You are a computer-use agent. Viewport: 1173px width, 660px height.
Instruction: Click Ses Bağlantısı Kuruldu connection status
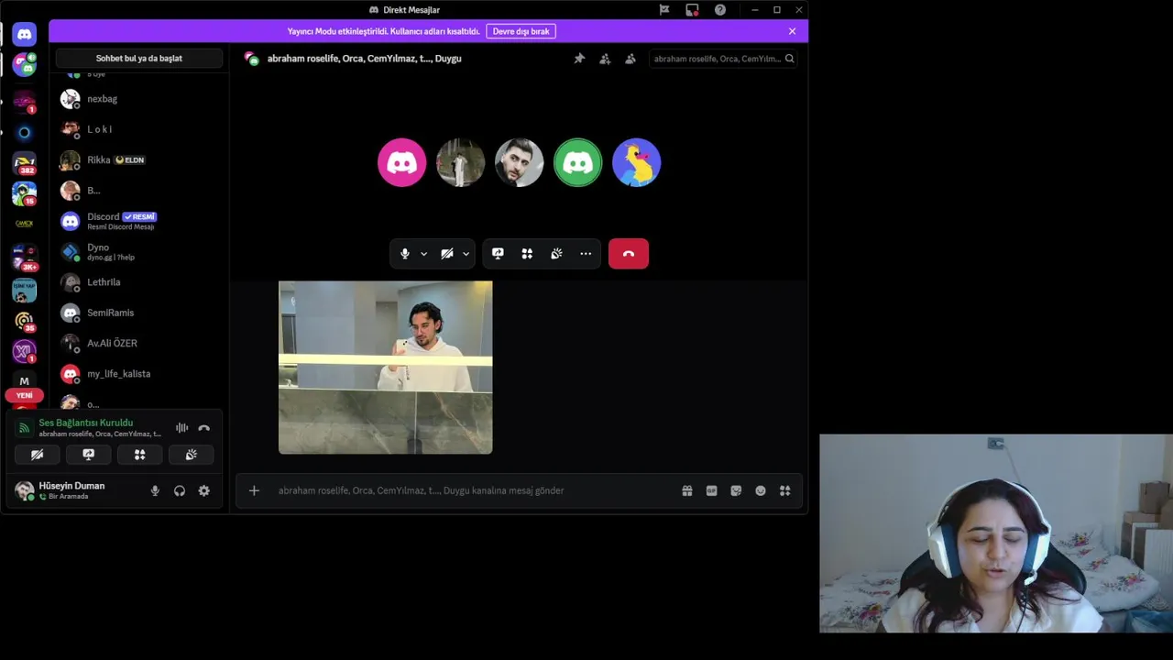pos(85,423)
